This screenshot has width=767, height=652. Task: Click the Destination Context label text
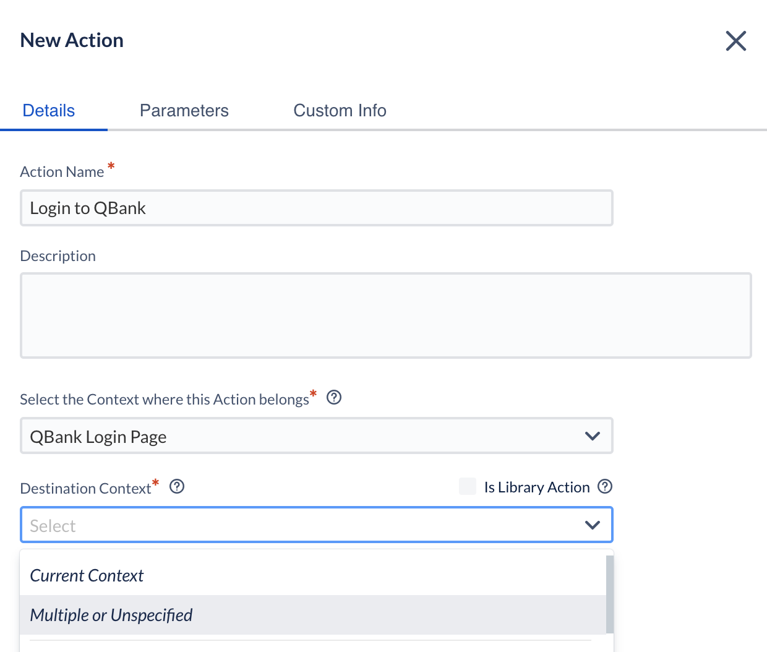click(x=85, y=489)
